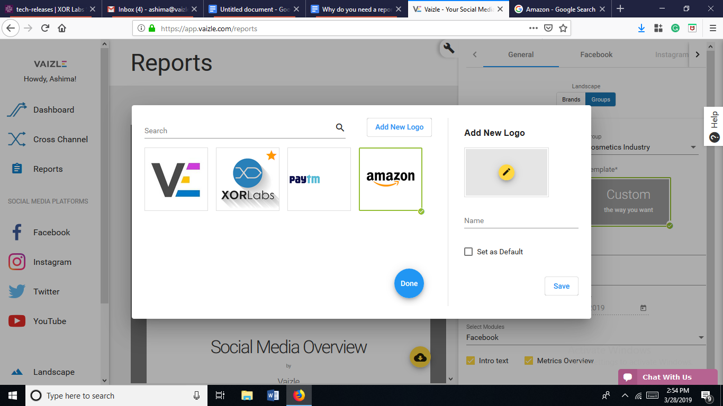Click the blue Done button
Screen dimensions: 723x406
409,283
